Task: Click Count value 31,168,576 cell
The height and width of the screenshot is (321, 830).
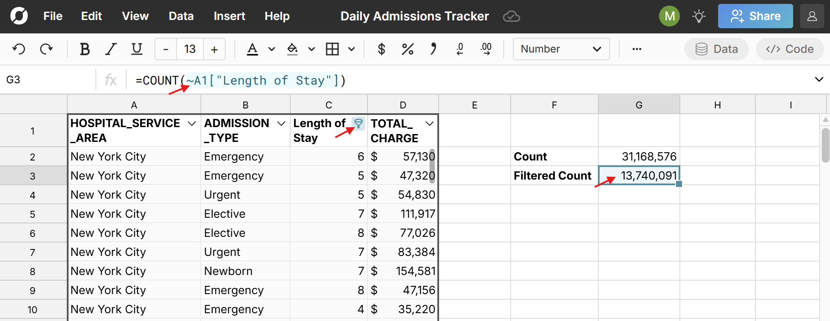Action: tap(639, 157)
